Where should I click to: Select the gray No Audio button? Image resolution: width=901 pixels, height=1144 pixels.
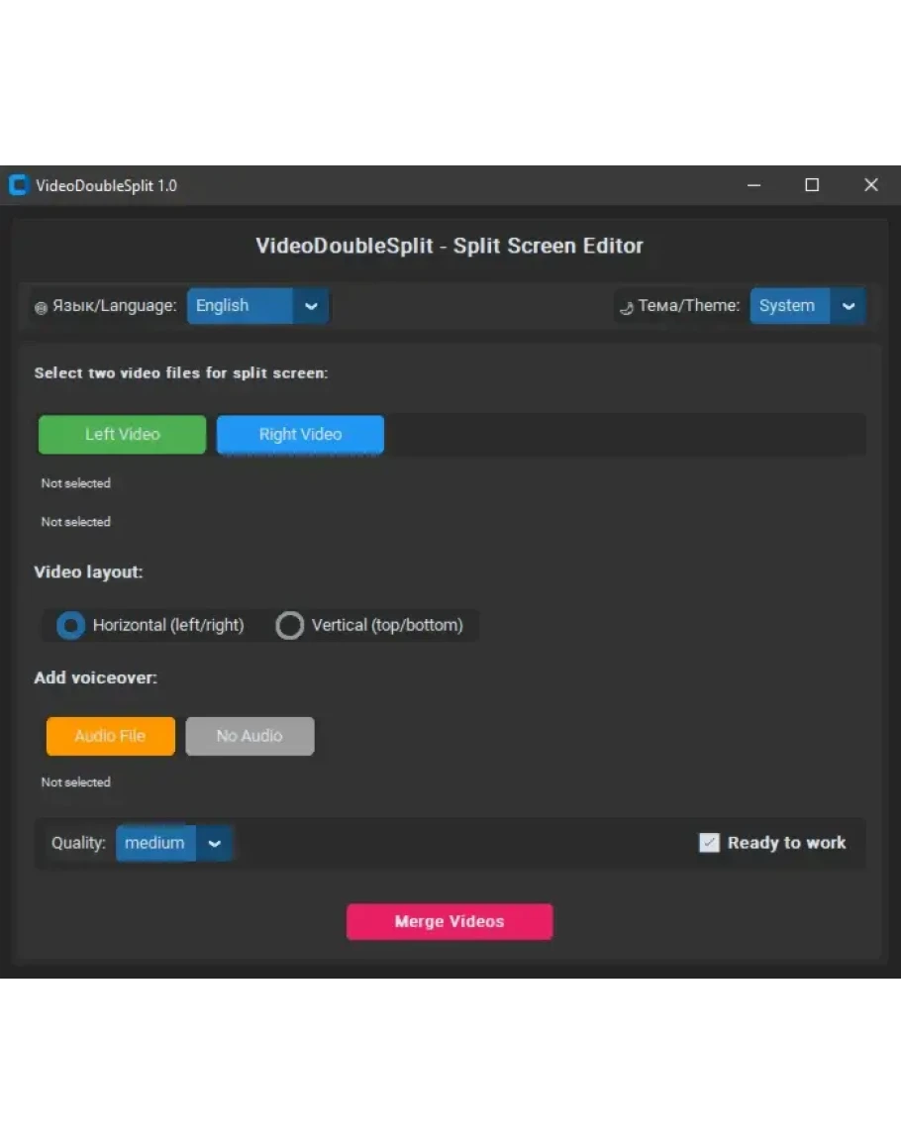pos(250,736)
